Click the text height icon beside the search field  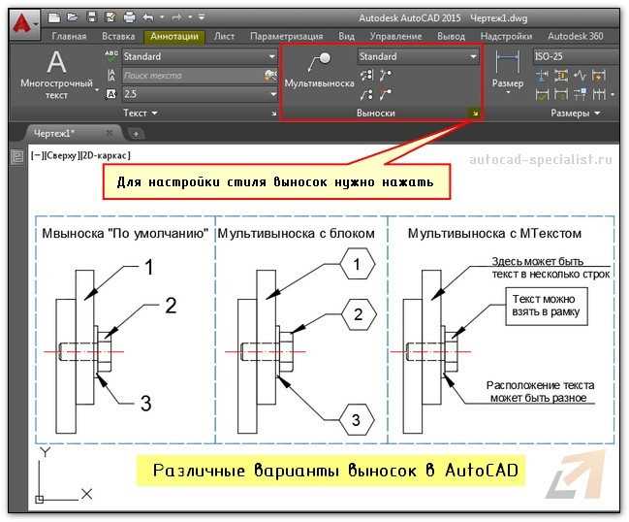pos(111,75)
